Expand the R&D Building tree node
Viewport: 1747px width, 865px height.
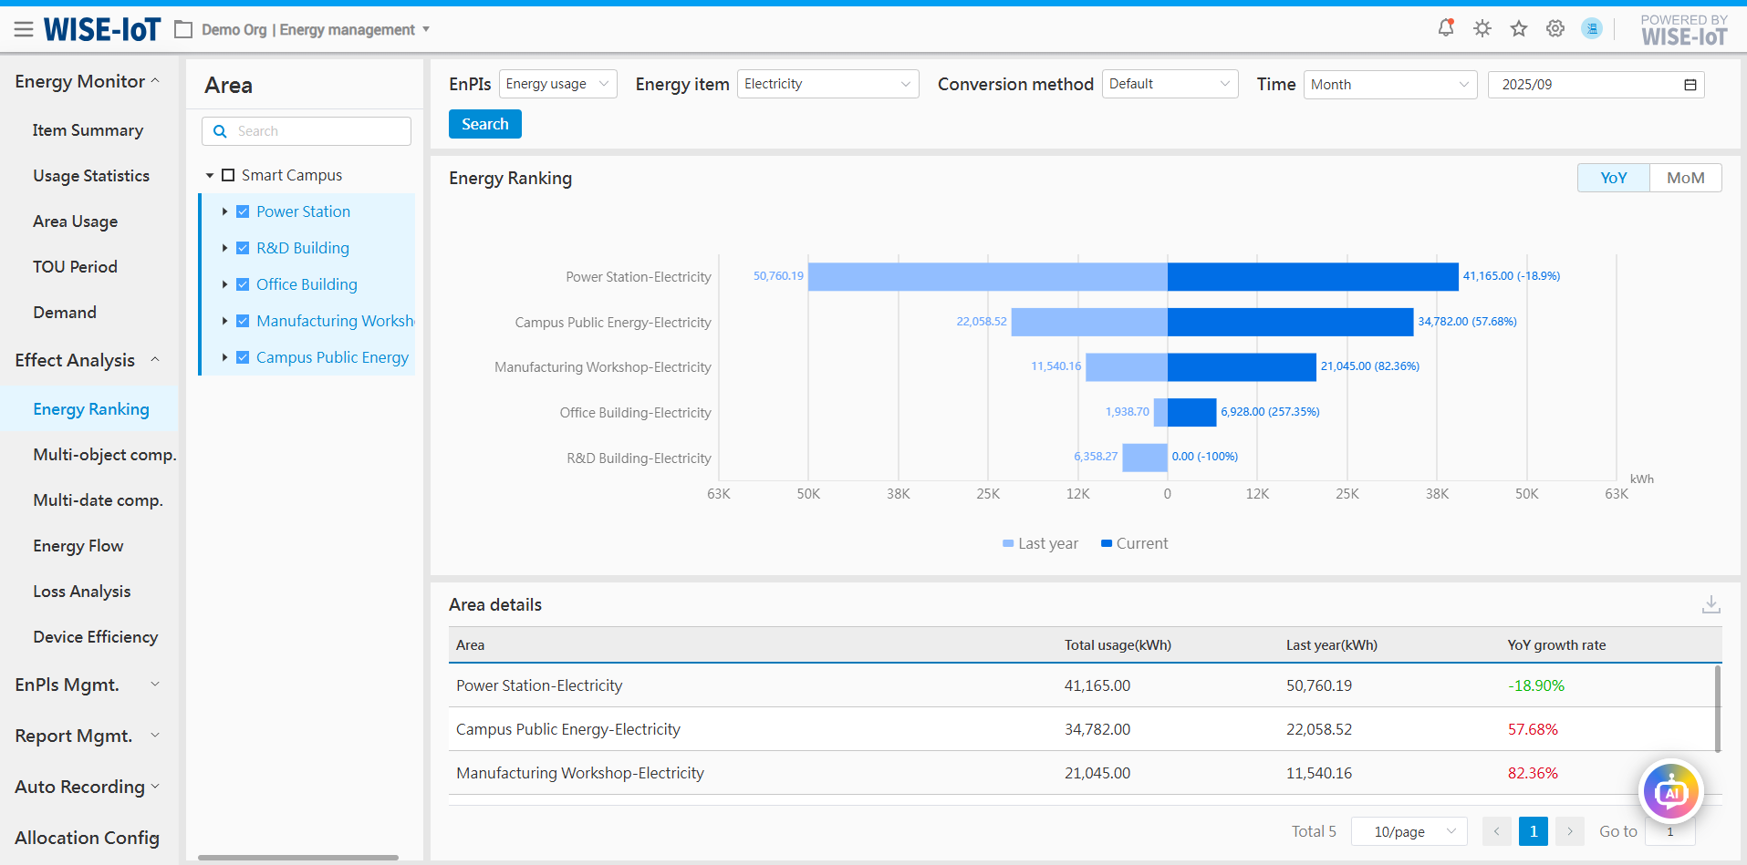click(x=224, y=248)
